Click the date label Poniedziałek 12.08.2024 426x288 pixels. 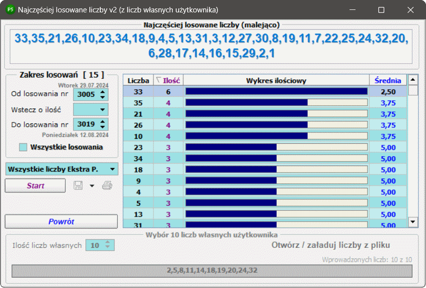(75, 135)
